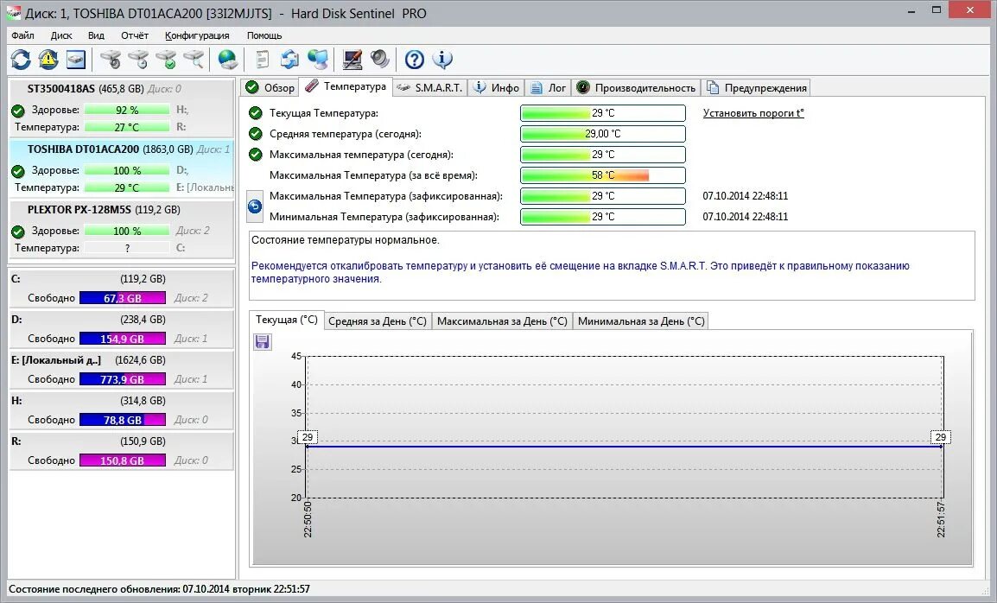Screen dimensions: 997x603
Task: Open the Файл menu
Action: coord(22,35)
